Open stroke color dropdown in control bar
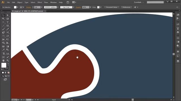 click(23, 7)
